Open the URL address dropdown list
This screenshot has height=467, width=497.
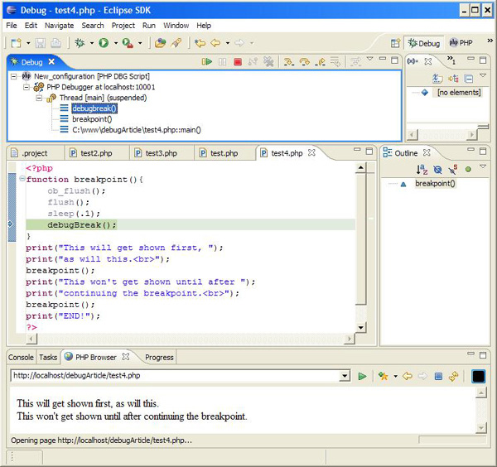click(345, 377)
